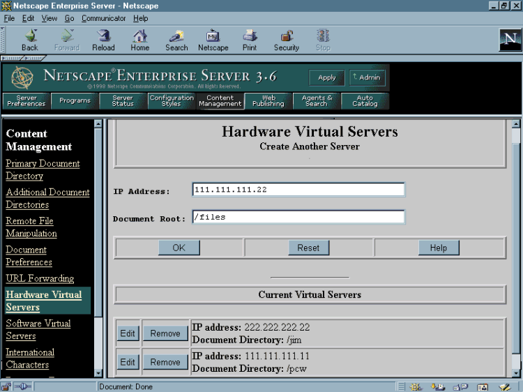Image resolution: width=523 pixels, height=392 pixels.
Task: Click the Reset button
Action: tap(308, 248)
